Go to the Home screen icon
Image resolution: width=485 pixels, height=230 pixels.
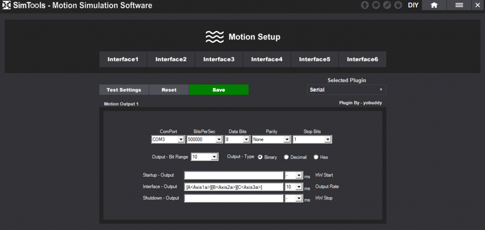pos(434,5)
